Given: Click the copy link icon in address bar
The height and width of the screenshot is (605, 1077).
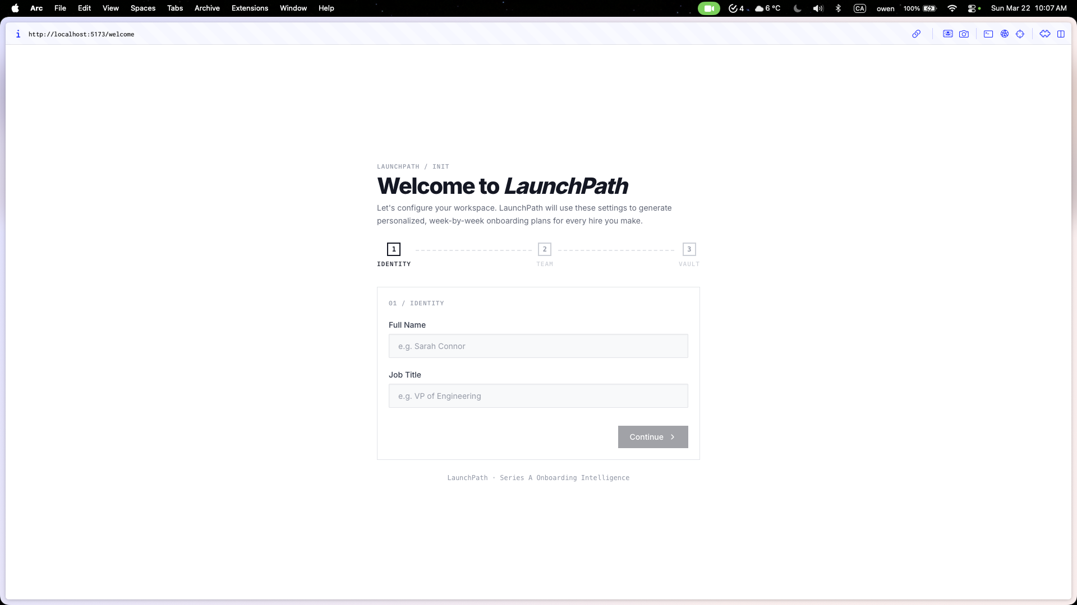Looking at the screenshot, I should tap(916, 34).
